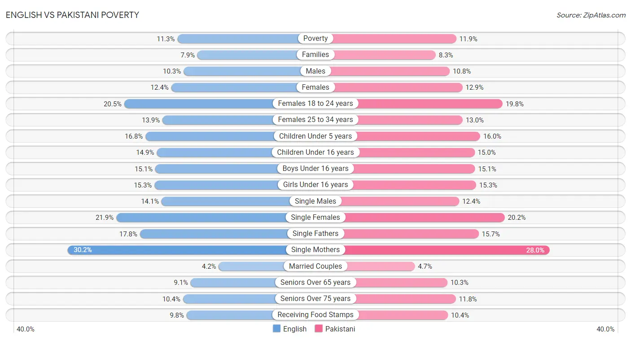Select the Single Mothers English bar
631x340 pixels.
tap(191, 250)
